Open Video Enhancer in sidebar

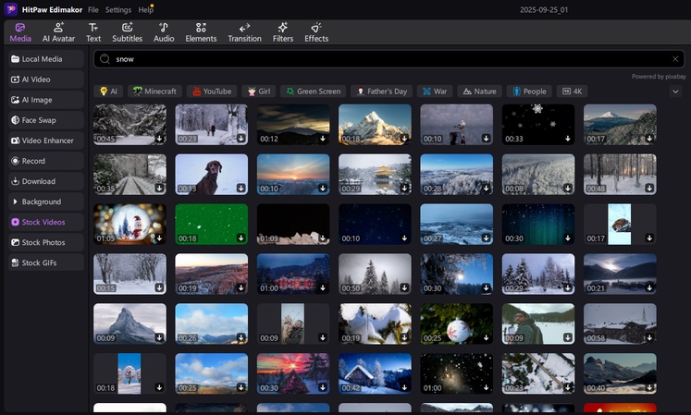tap(46, 140)
